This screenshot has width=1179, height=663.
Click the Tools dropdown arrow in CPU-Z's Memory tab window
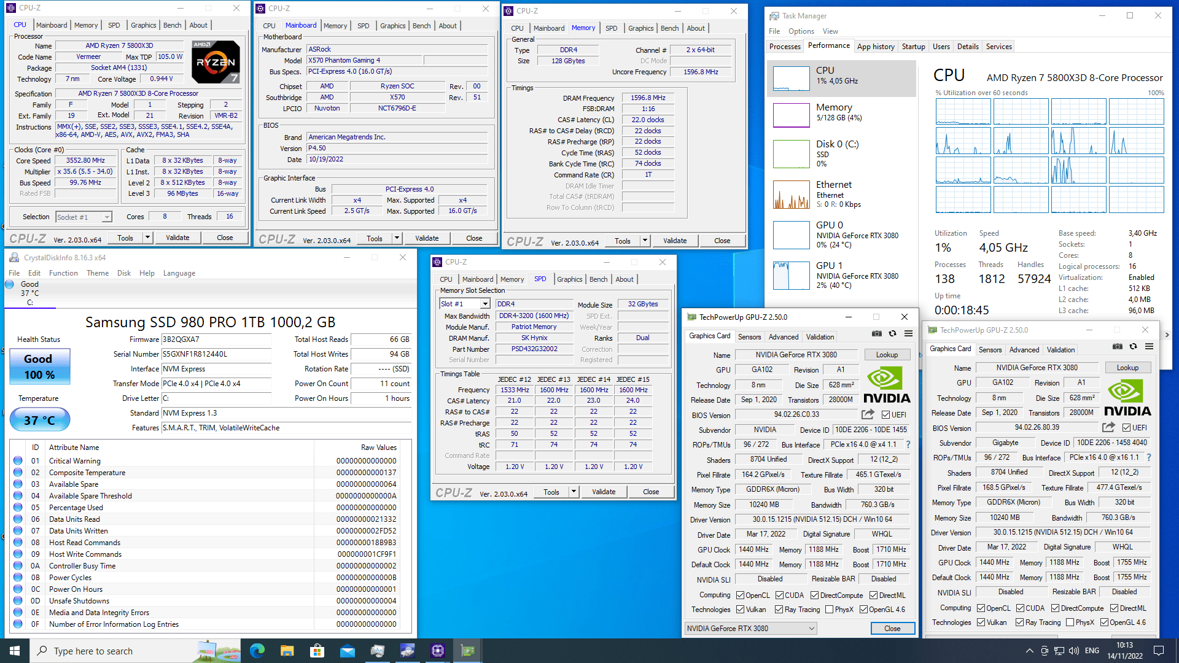[x=645, y=241]
